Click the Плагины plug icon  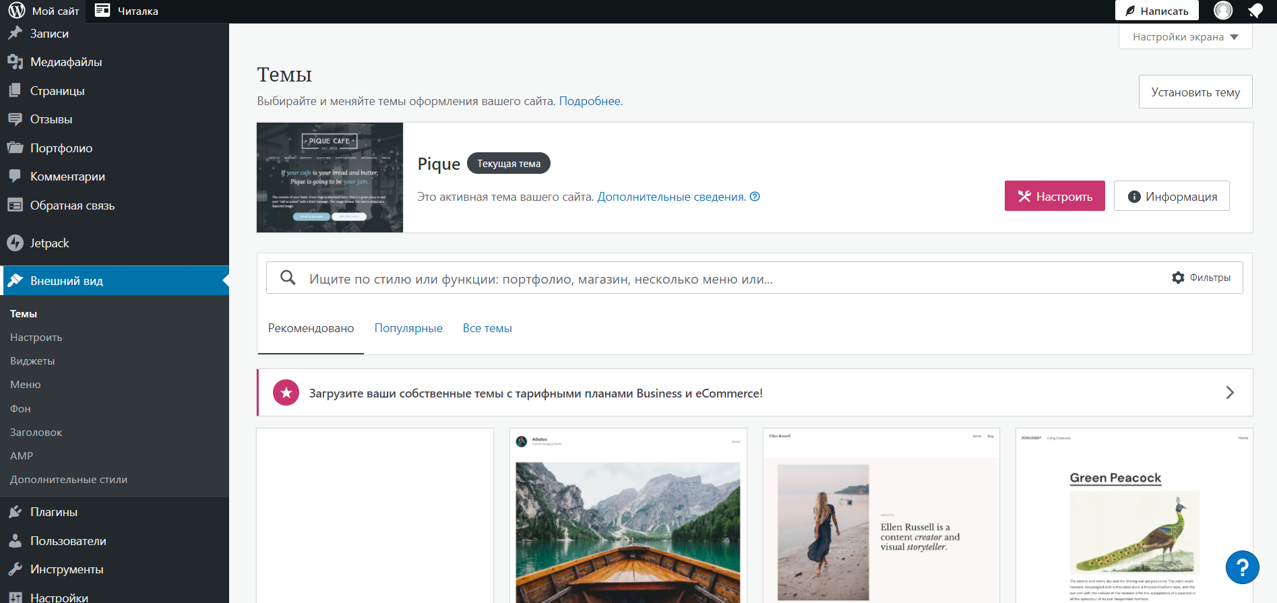[x=15, y=512]
